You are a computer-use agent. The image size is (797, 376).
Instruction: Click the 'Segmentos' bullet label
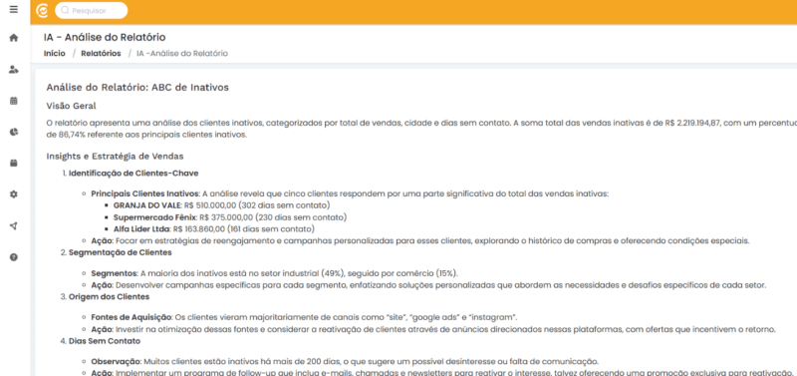[113, 273]
